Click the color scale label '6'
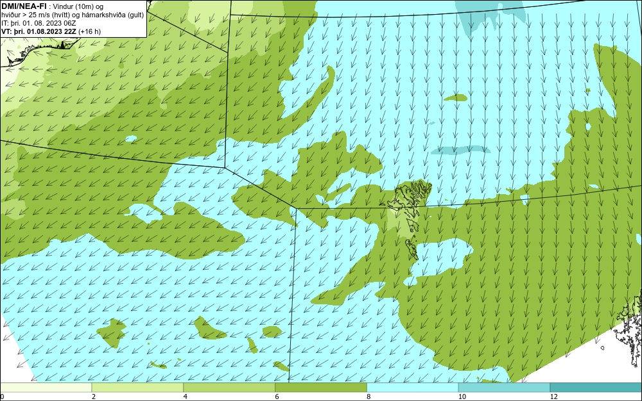 pyautogui.click(x=277, y=397)
